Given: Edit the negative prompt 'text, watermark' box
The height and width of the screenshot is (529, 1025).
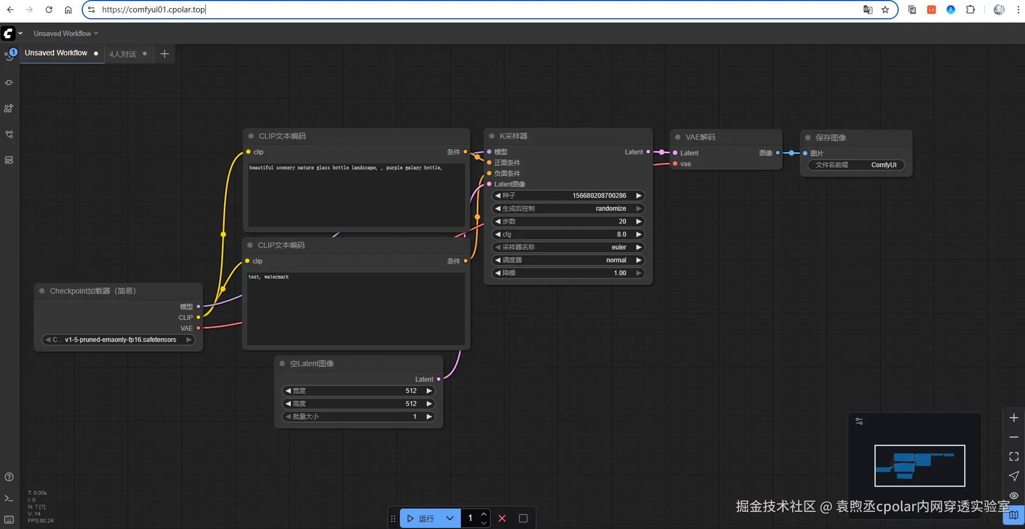Looking at the screenshot, I should 356,308.
